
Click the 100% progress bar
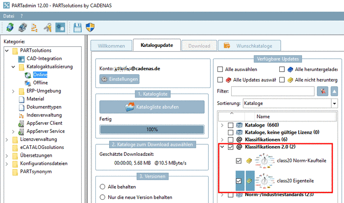[152, 130]
